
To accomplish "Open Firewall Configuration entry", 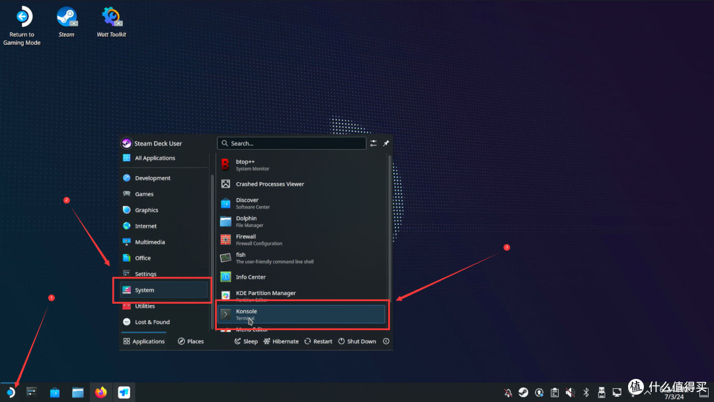I will [x=301, y=240].
